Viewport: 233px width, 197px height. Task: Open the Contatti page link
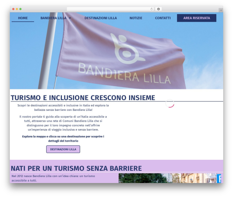click(163, 18)
